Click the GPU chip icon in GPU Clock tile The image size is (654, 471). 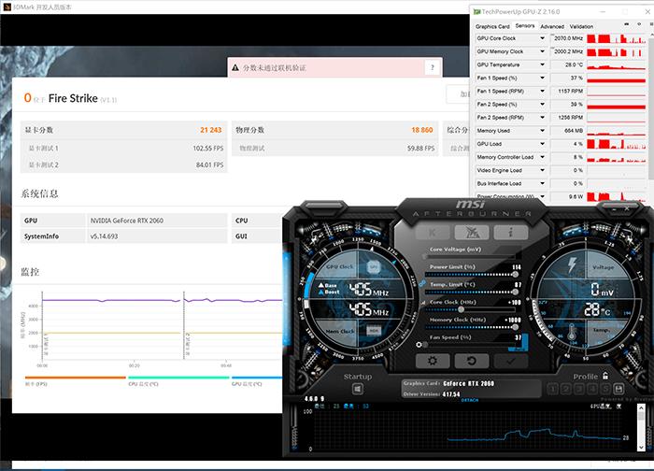click(x=374, y=266)
